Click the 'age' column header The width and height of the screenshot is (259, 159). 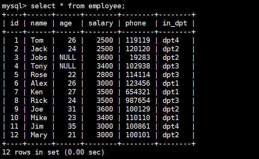point(65,23)
